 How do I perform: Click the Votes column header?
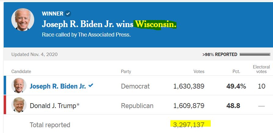tap(199, 72)
